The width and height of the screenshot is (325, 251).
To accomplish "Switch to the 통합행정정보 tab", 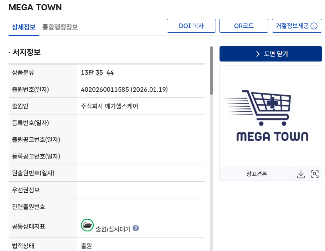I will tap(60, 27).
